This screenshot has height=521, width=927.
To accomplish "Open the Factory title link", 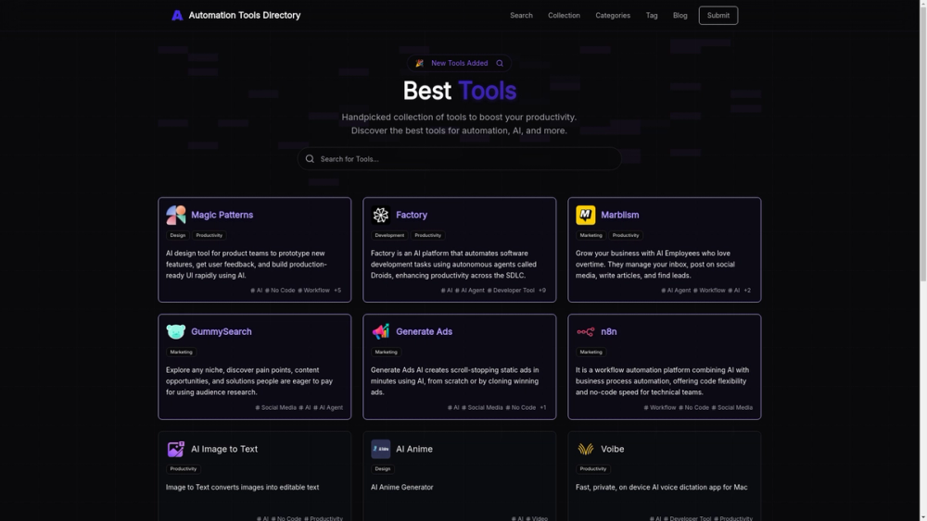I will pyautogui.click(x=412, y=215).
